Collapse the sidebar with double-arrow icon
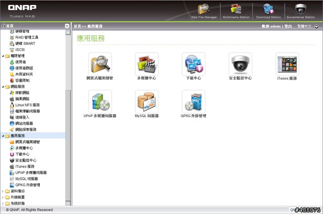Image resolution: width=323 pixels, height=214 pixels. [x=67, y=26]
